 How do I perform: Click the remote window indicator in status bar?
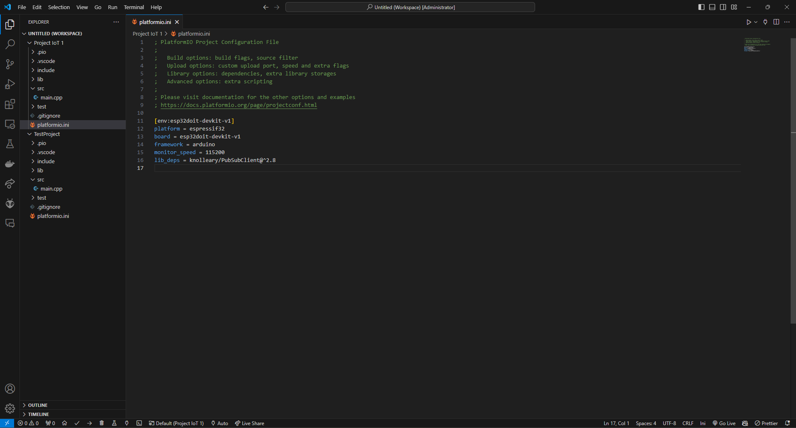coord(7,423)
